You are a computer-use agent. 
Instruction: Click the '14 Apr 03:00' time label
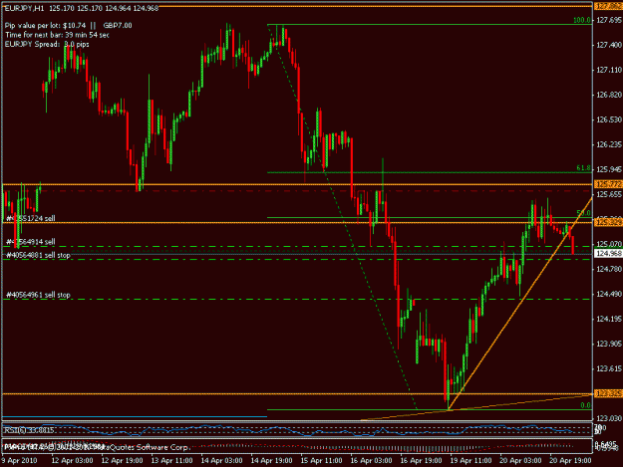pos(221,461)
